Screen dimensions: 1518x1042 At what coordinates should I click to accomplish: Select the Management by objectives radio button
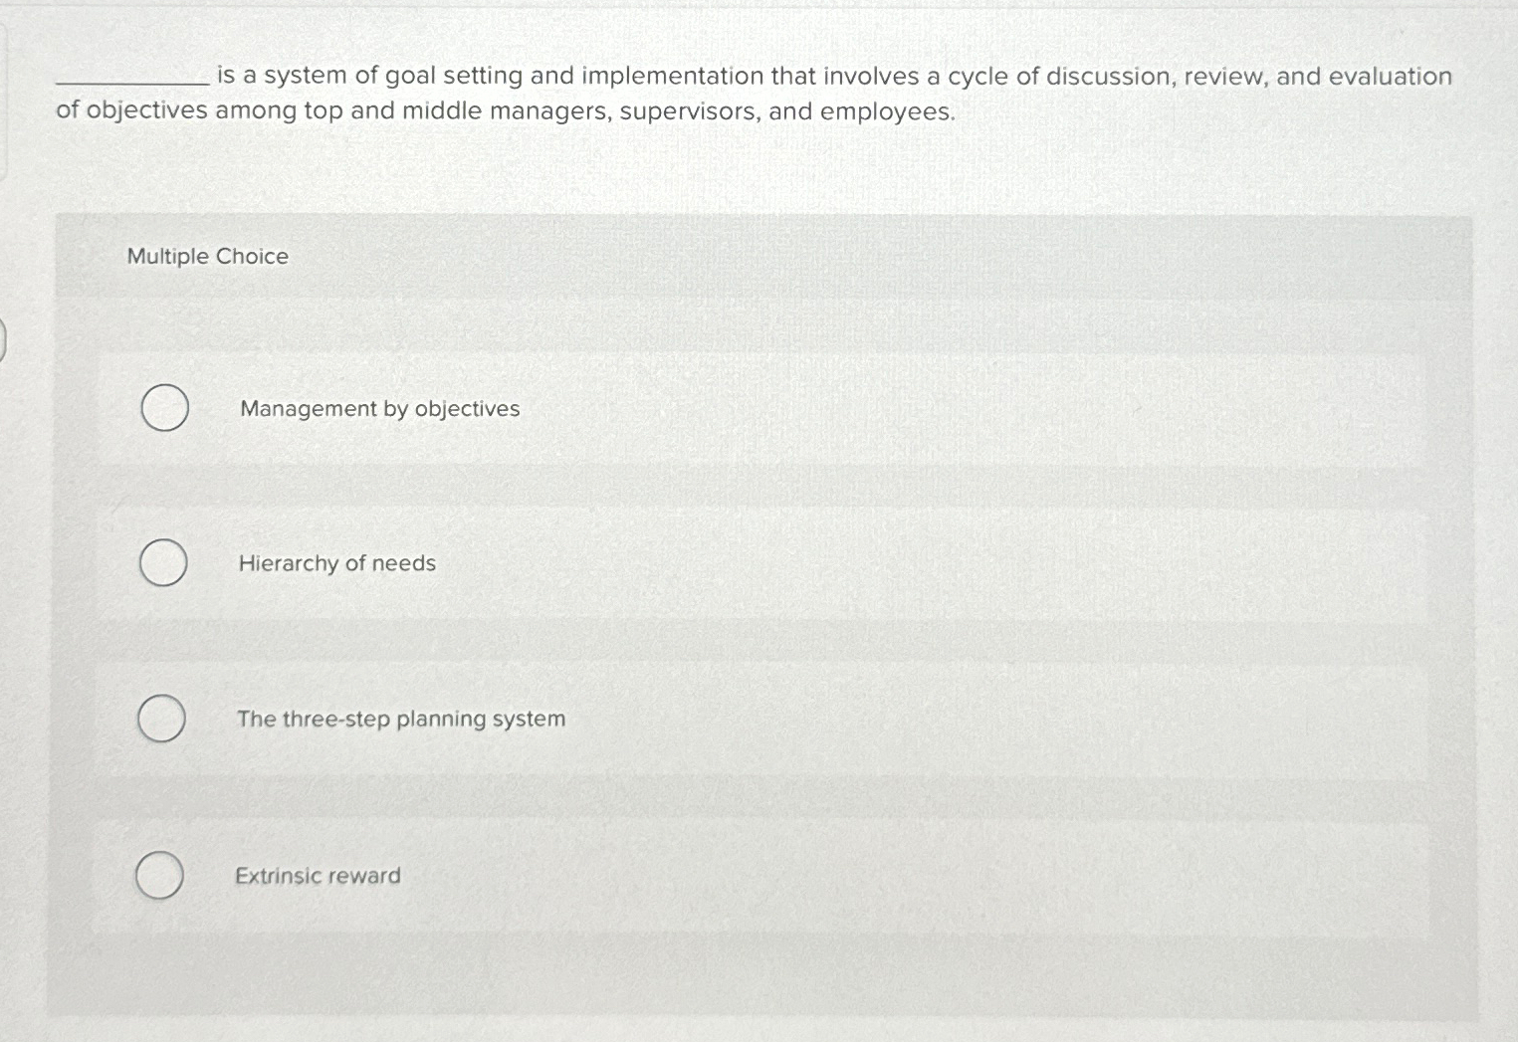tap(163, 408)
